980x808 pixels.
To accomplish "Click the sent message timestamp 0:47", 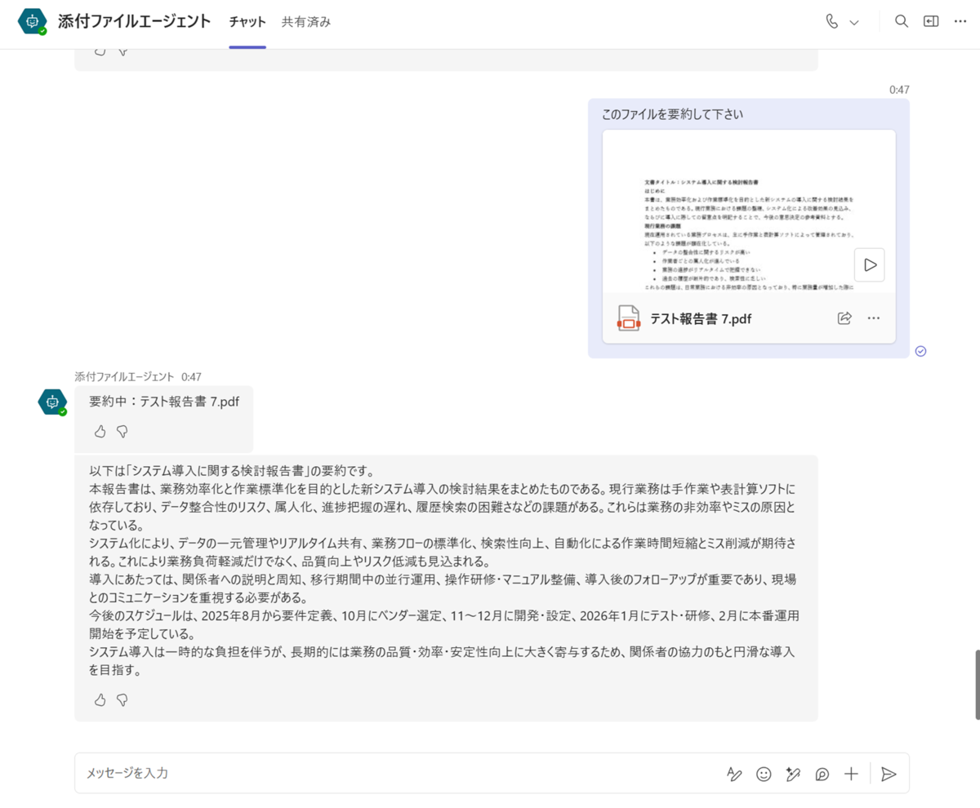I will point(899,90).
